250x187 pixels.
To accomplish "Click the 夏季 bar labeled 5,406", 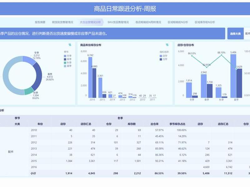I will tap(233, 76).
